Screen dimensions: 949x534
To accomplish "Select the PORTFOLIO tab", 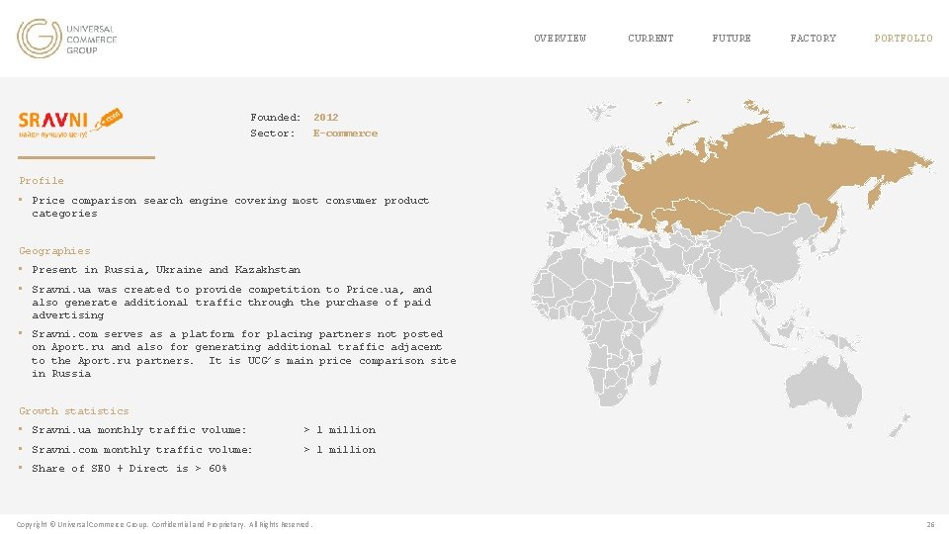I will 903,39.
